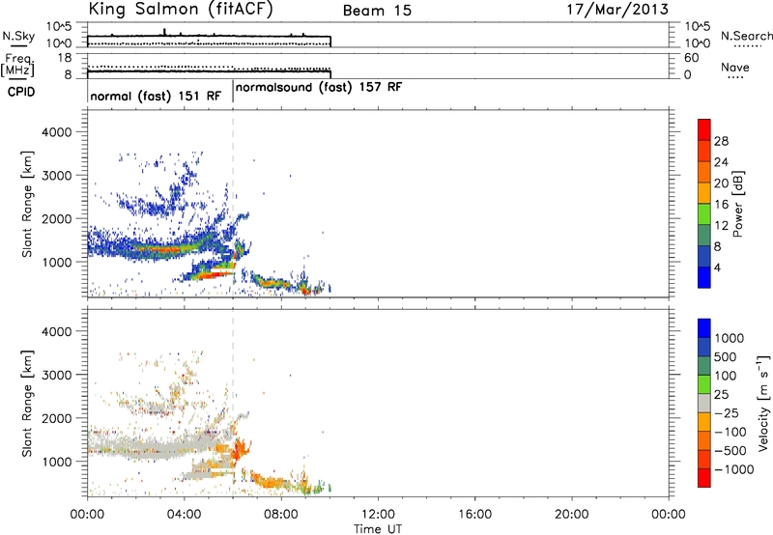The width and height of the screenshot is (773, 535).
Task: Click the dashed 06:00 marker in power panel
Action: click(x=233, y=204)
